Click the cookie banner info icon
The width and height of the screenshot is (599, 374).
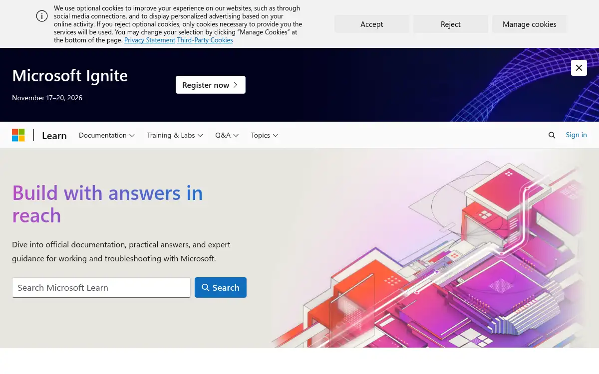pyautogui.click(x=42, y=16)
